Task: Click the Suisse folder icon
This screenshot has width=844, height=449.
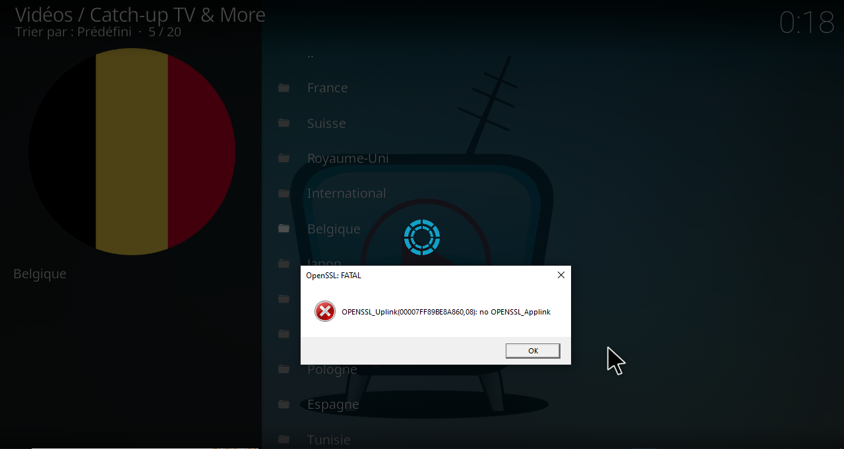Action: (x=284, y=123)
